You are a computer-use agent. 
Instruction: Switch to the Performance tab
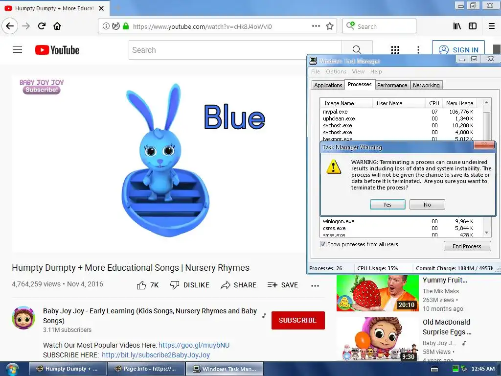pyautogui.click(x=392, y=85)
